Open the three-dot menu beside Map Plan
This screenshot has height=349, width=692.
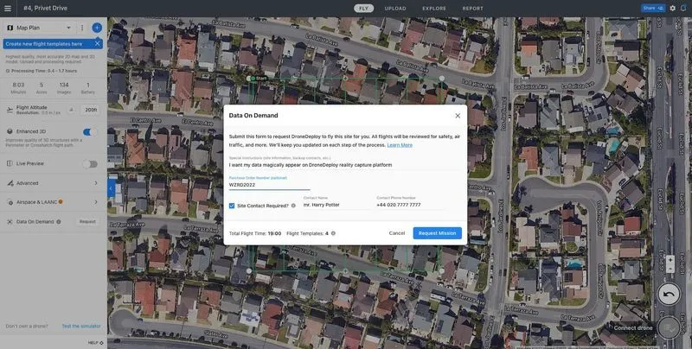pos(81,28)
